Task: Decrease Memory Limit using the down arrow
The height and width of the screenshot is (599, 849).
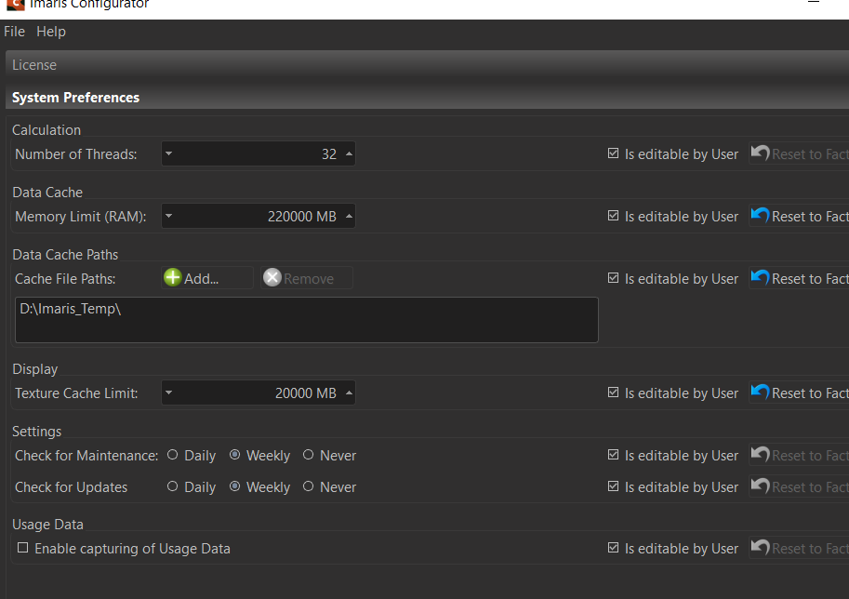Action: (x=168, y=217)
